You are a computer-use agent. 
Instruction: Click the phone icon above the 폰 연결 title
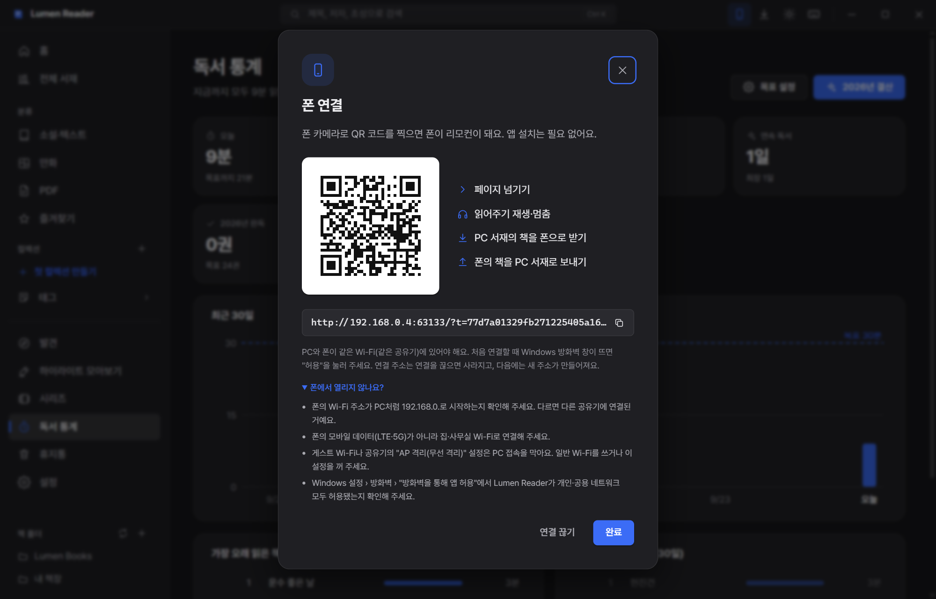click(x=318, y=70)
